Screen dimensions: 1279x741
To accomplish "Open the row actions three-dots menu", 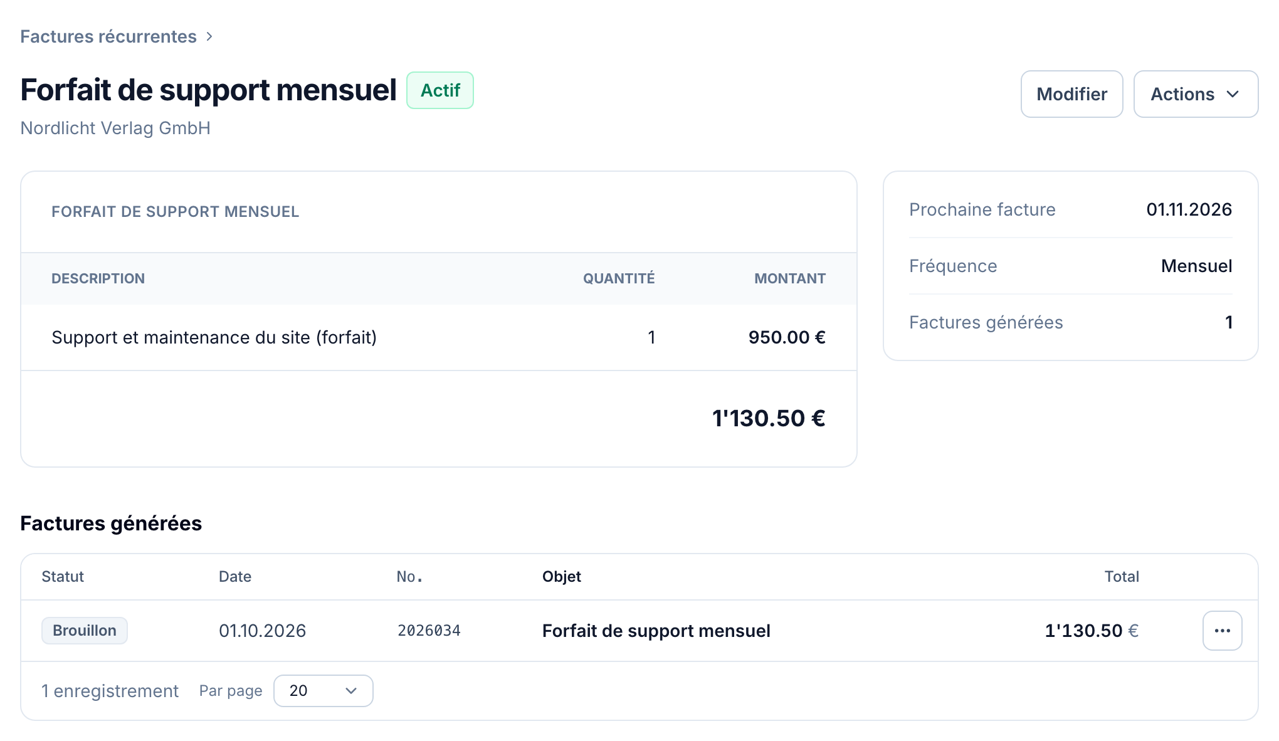I will 1222,631.
